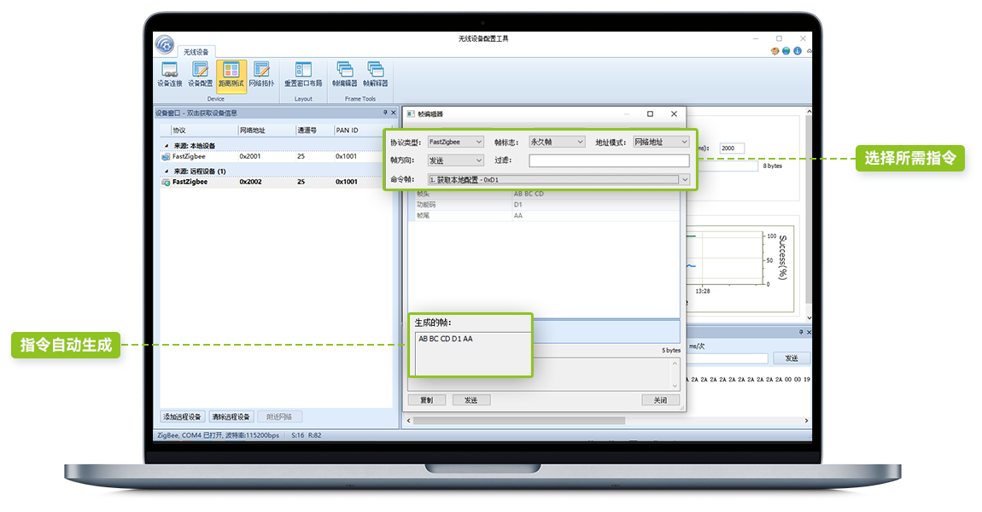The width and height of the screenshot is (982, 512).
Task: Click the 复制 button in frame editor
Action: pos(426,399)
